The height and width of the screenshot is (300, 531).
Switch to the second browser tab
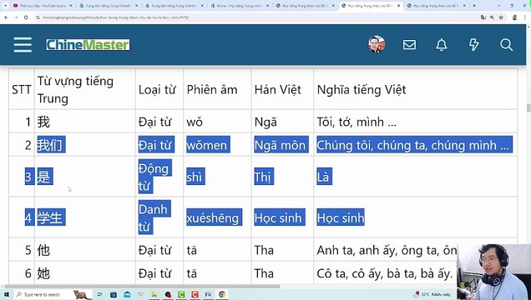pyautogui.click(x=108, y=6)
